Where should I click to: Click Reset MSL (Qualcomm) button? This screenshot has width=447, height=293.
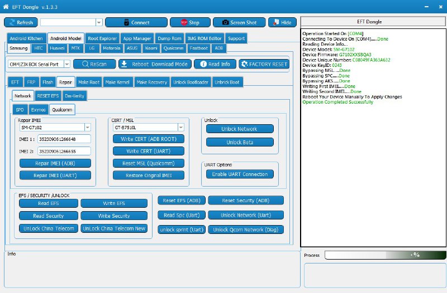[x=149, y=163]
